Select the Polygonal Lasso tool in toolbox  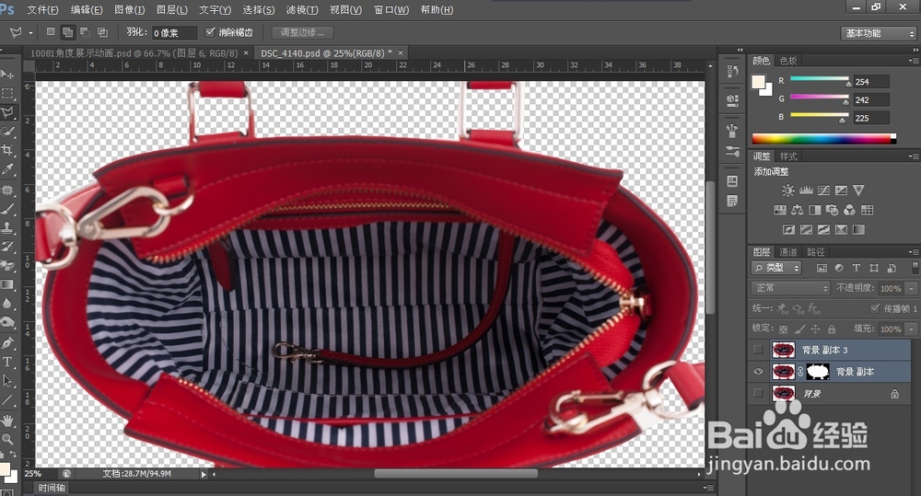[7, 112]
